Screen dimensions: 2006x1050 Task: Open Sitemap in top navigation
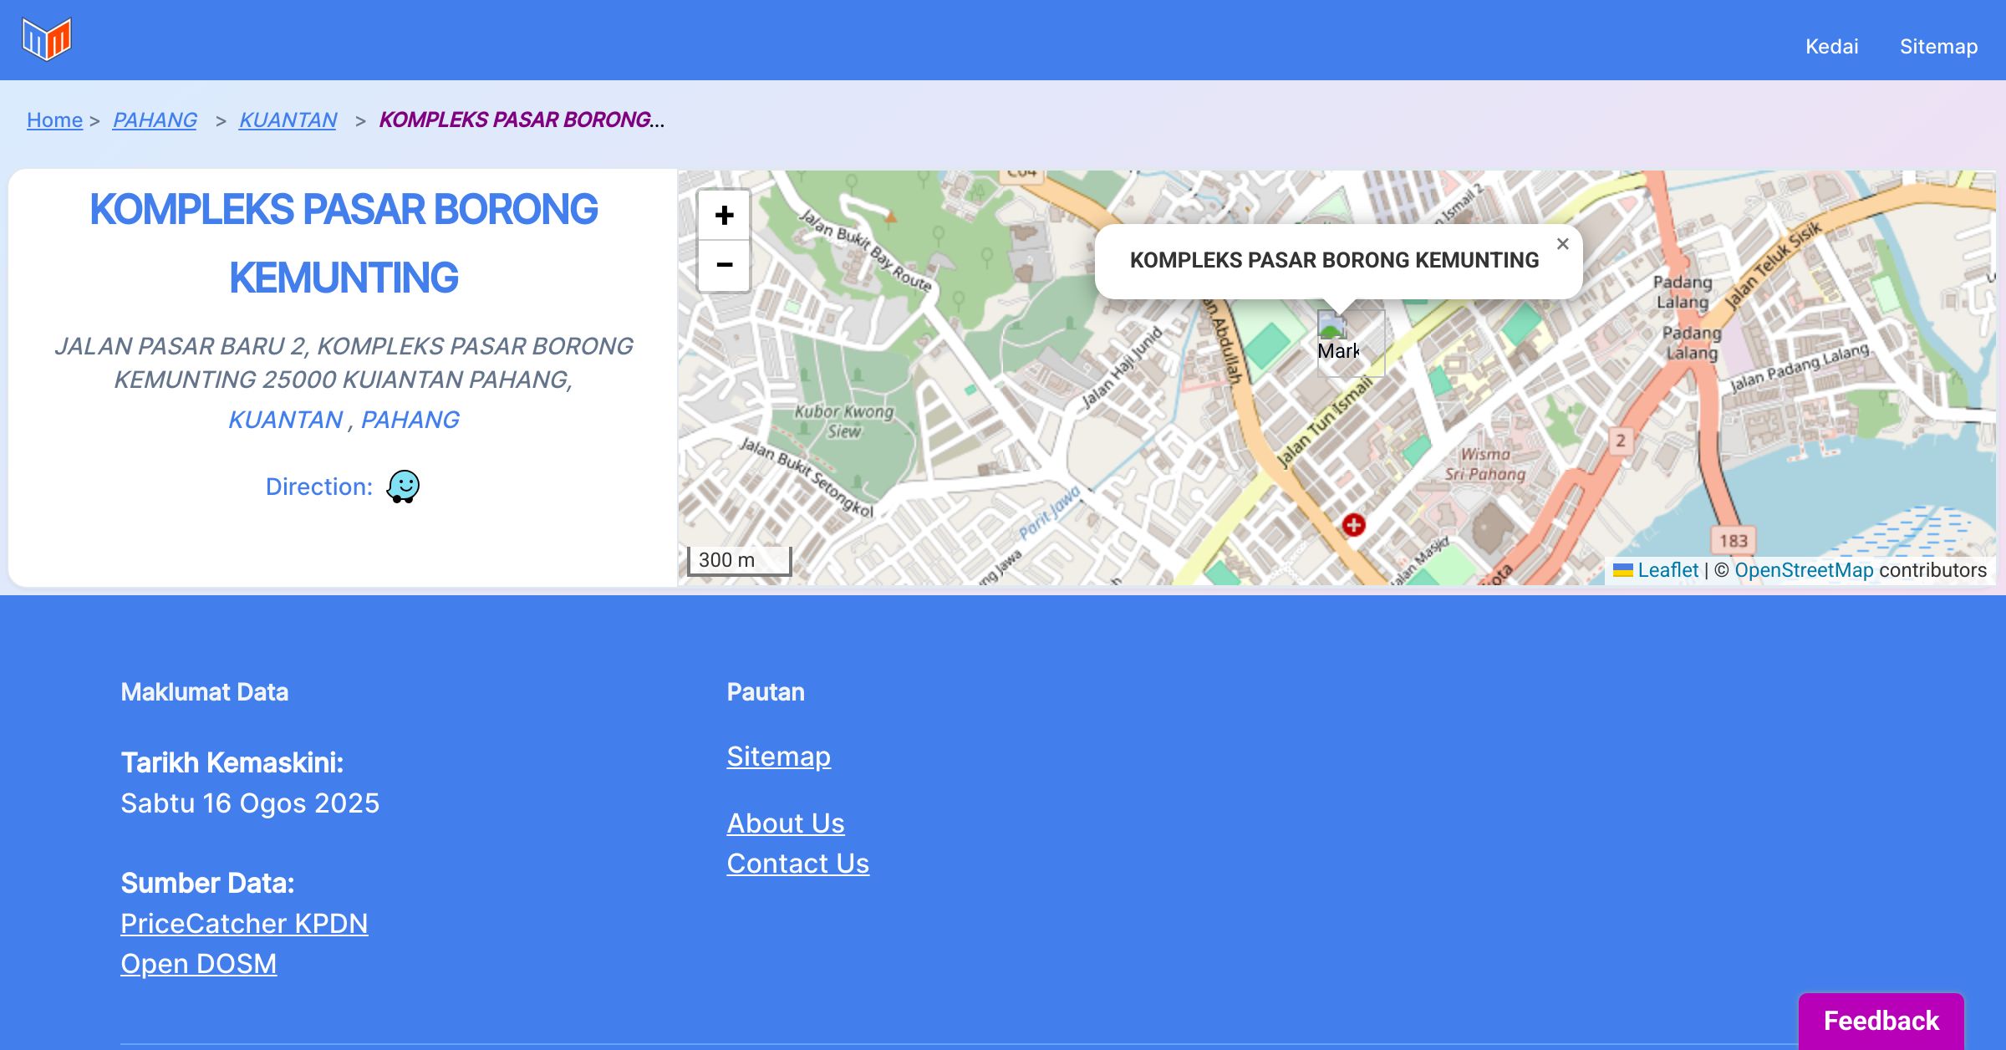pos(1938,47)
